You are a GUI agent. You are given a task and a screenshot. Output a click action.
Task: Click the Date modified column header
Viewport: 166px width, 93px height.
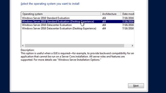pos(128,14)
